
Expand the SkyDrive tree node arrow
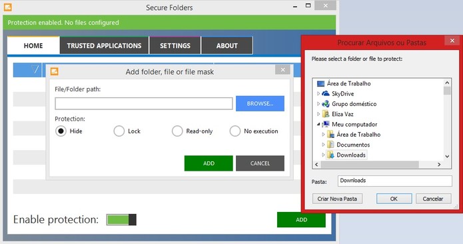[318, 93]
